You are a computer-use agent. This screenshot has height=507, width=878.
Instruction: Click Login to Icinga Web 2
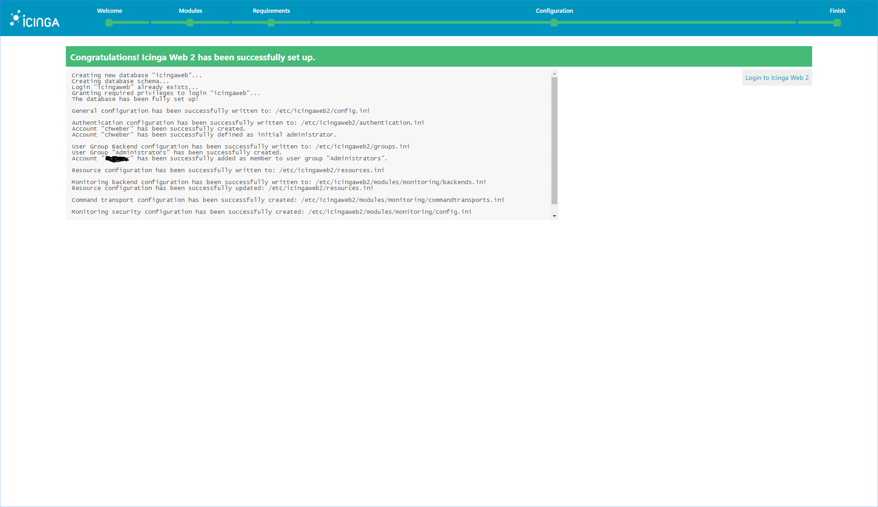pos(777,78)
